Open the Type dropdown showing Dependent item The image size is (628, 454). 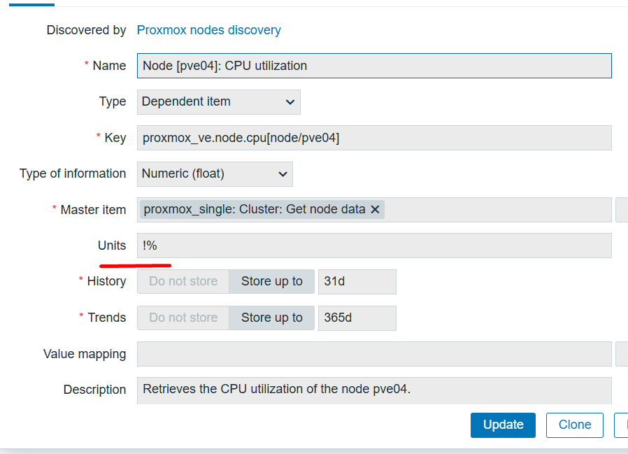coord(219,101)
